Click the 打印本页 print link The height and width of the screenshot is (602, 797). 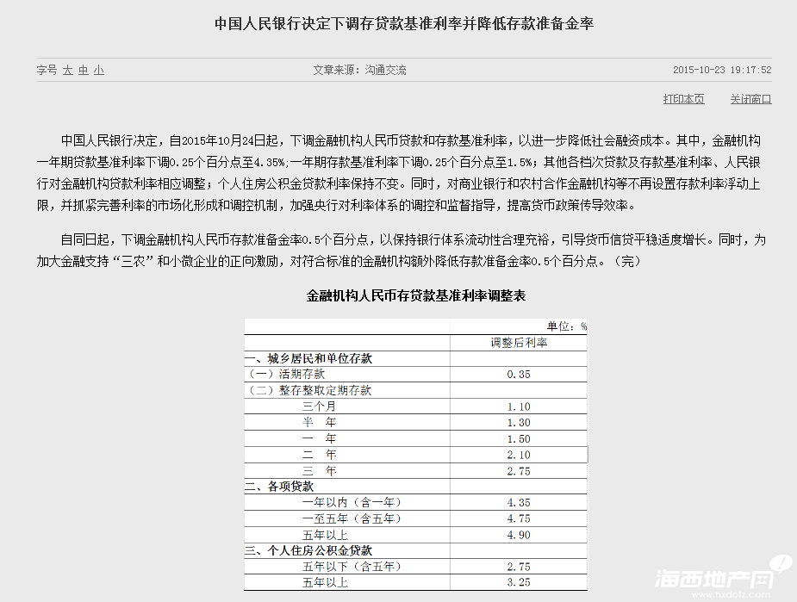(x=683, y=99)
